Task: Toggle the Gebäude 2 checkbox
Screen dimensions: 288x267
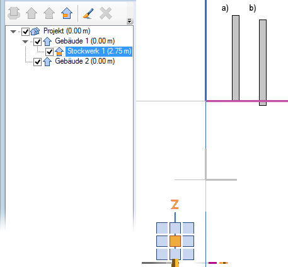Action: coord(37,62)
